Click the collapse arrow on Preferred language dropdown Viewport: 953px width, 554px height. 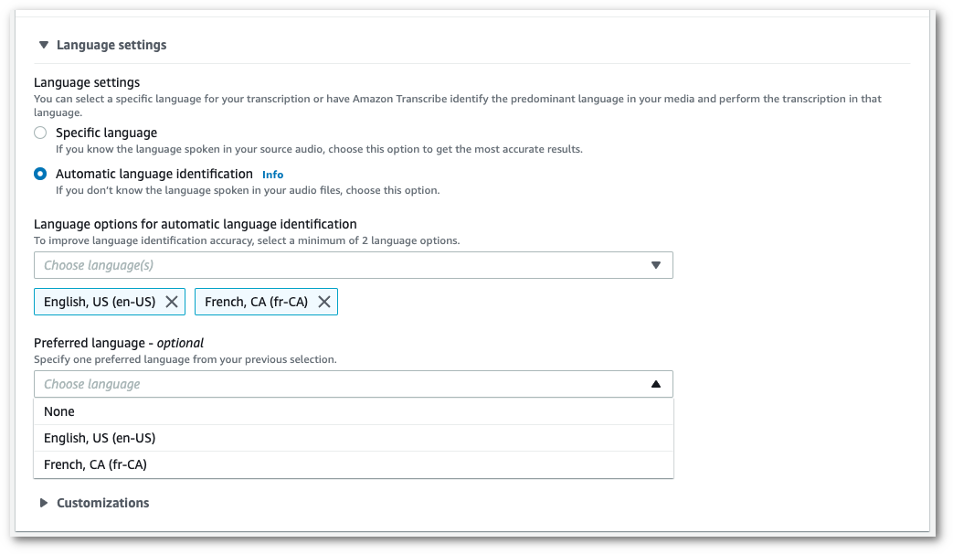[x=655, y=384]
